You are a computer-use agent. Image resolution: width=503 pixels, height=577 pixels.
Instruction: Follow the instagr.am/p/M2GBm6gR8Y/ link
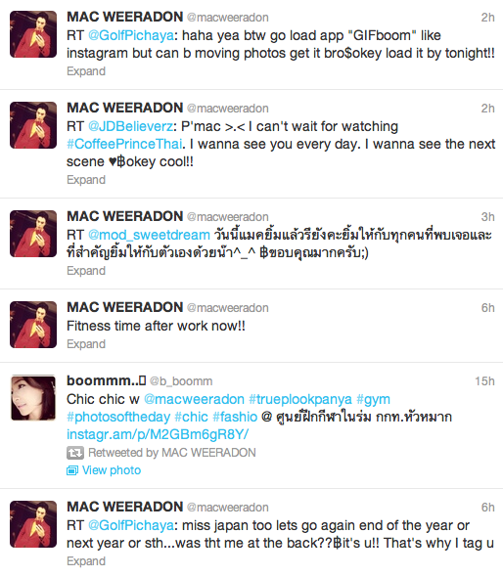pos(158,434)
